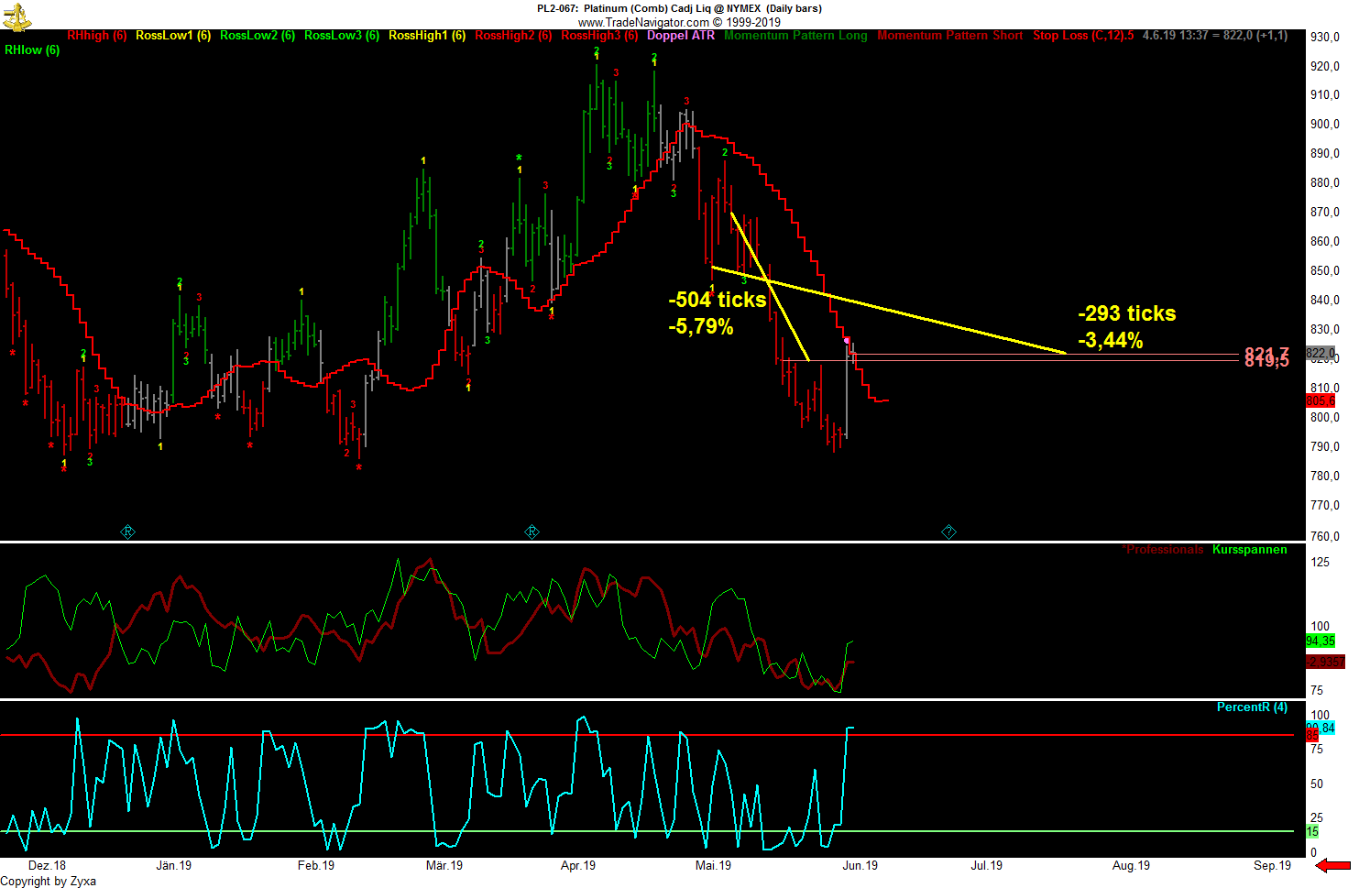
Task: Click the Jun.19 date axis label
Action: tap(860, 865)
